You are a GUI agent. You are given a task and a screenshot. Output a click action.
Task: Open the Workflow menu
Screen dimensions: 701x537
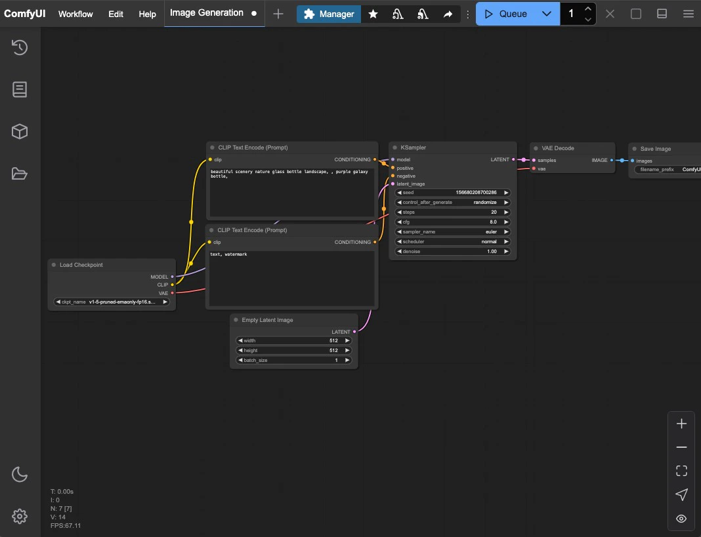(x=75, y=13)
